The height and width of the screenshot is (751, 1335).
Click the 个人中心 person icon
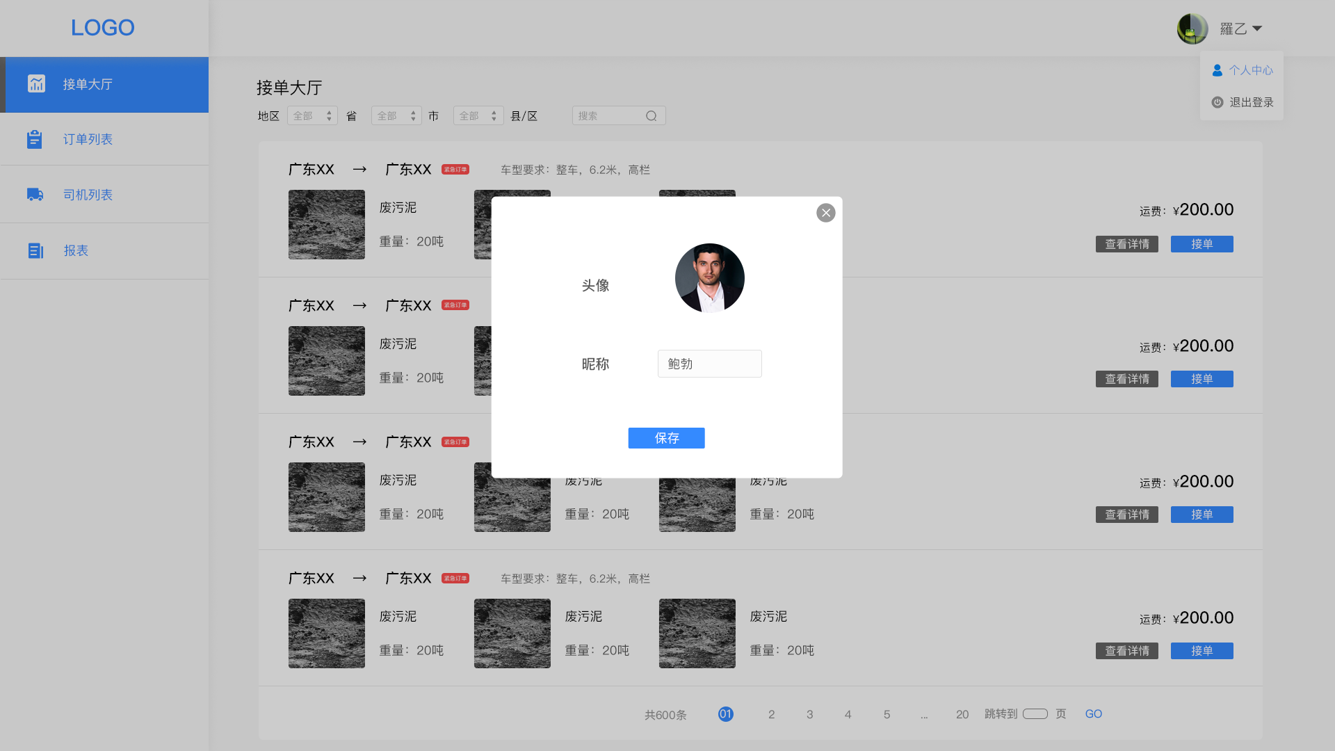click(x=1217, y=70)
